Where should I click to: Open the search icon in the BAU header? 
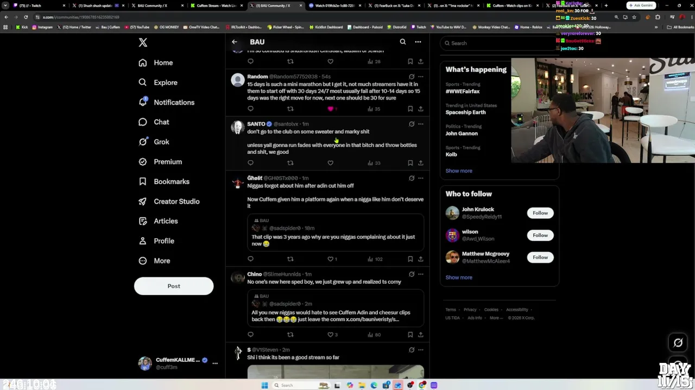(x=403, y=42)
